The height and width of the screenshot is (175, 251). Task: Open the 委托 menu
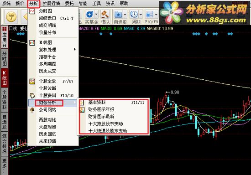click(69, 3)
